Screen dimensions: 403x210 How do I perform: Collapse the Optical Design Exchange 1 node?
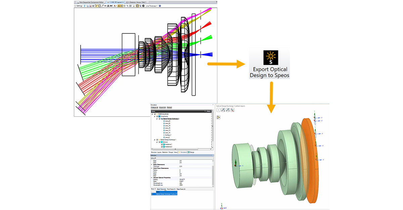coord(157,118)
